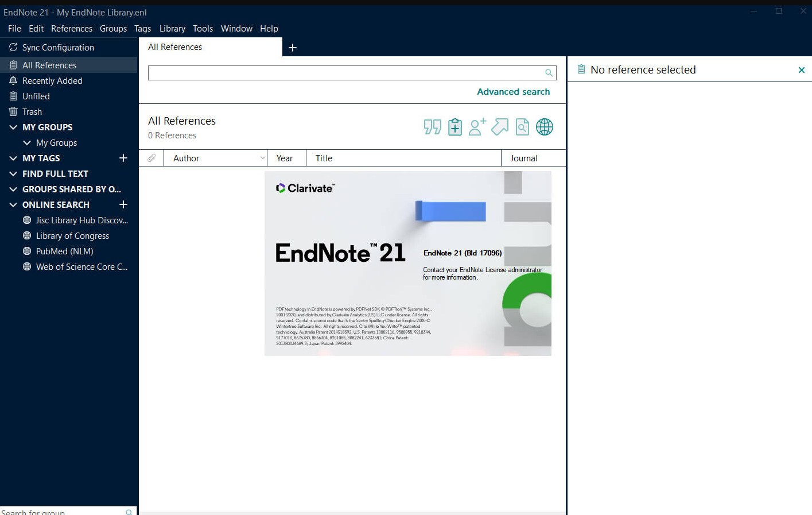Open the Author column sort dropdown

[x=263, y=157]
